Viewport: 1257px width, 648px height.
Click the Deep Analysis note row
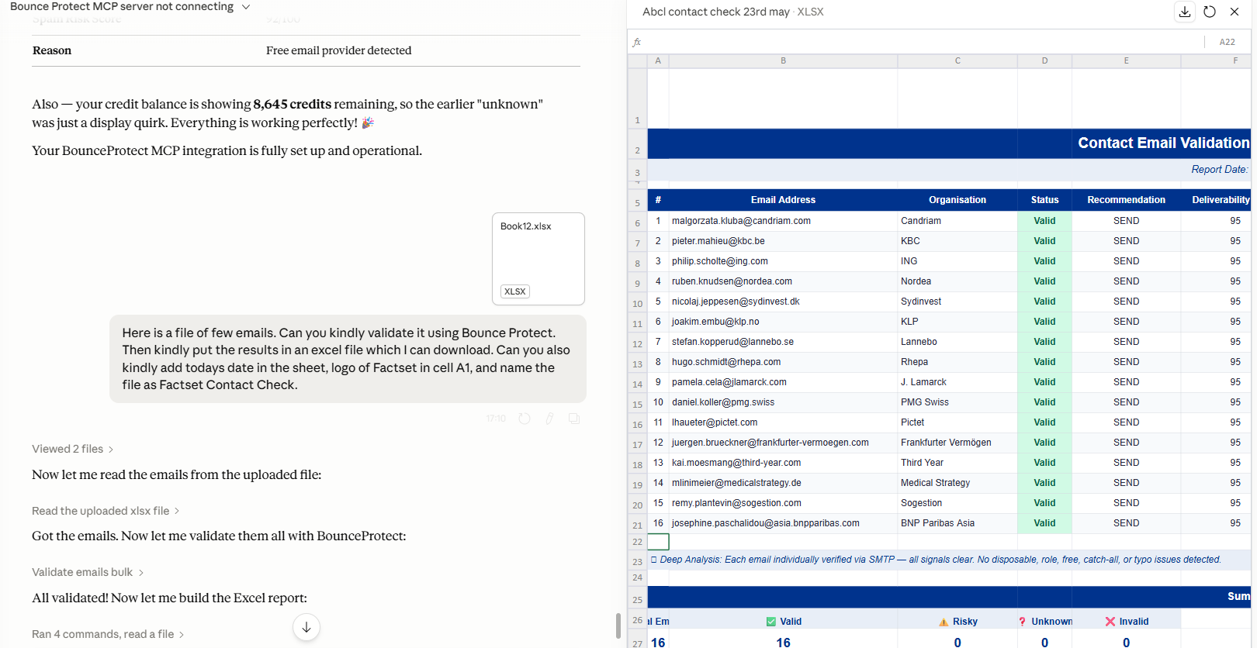click(x=949, y=560)
